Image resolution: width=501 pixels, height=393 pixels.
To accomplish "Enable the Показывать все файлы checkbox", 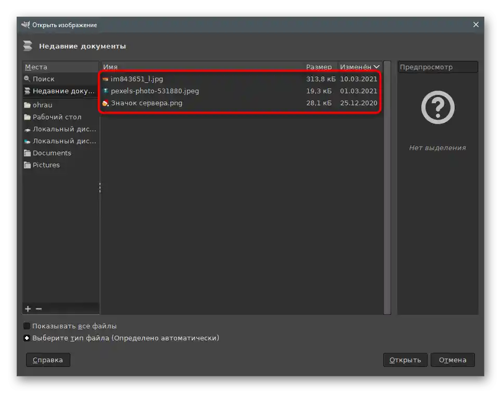I will click(27, 326).
